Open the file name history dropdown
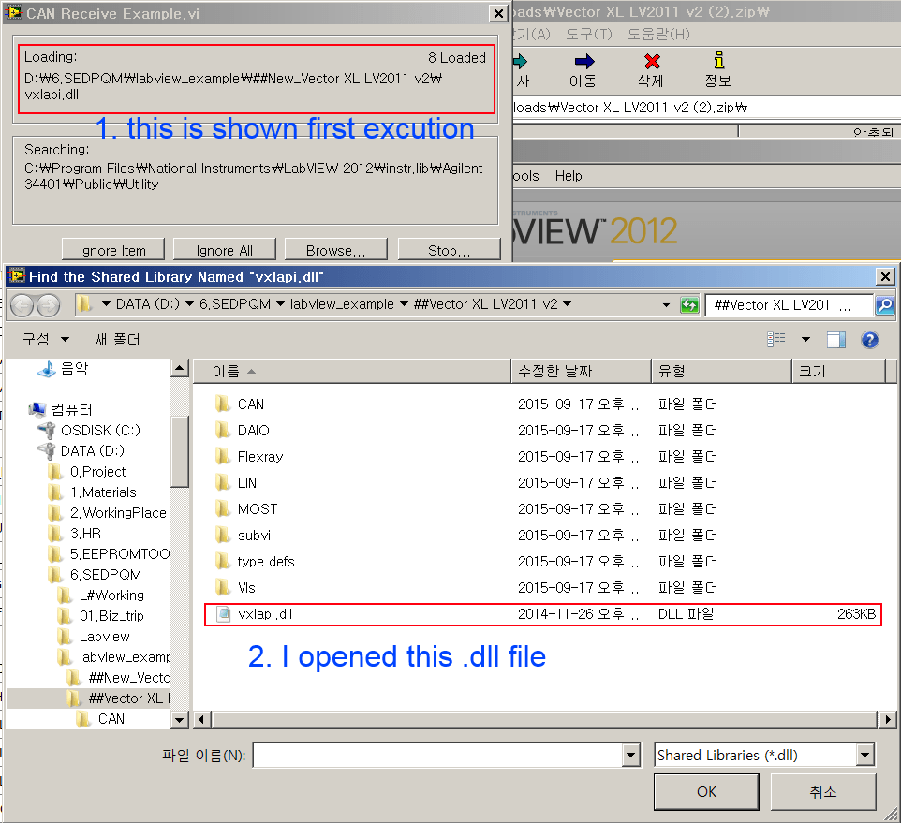 [x=631, y=756]
